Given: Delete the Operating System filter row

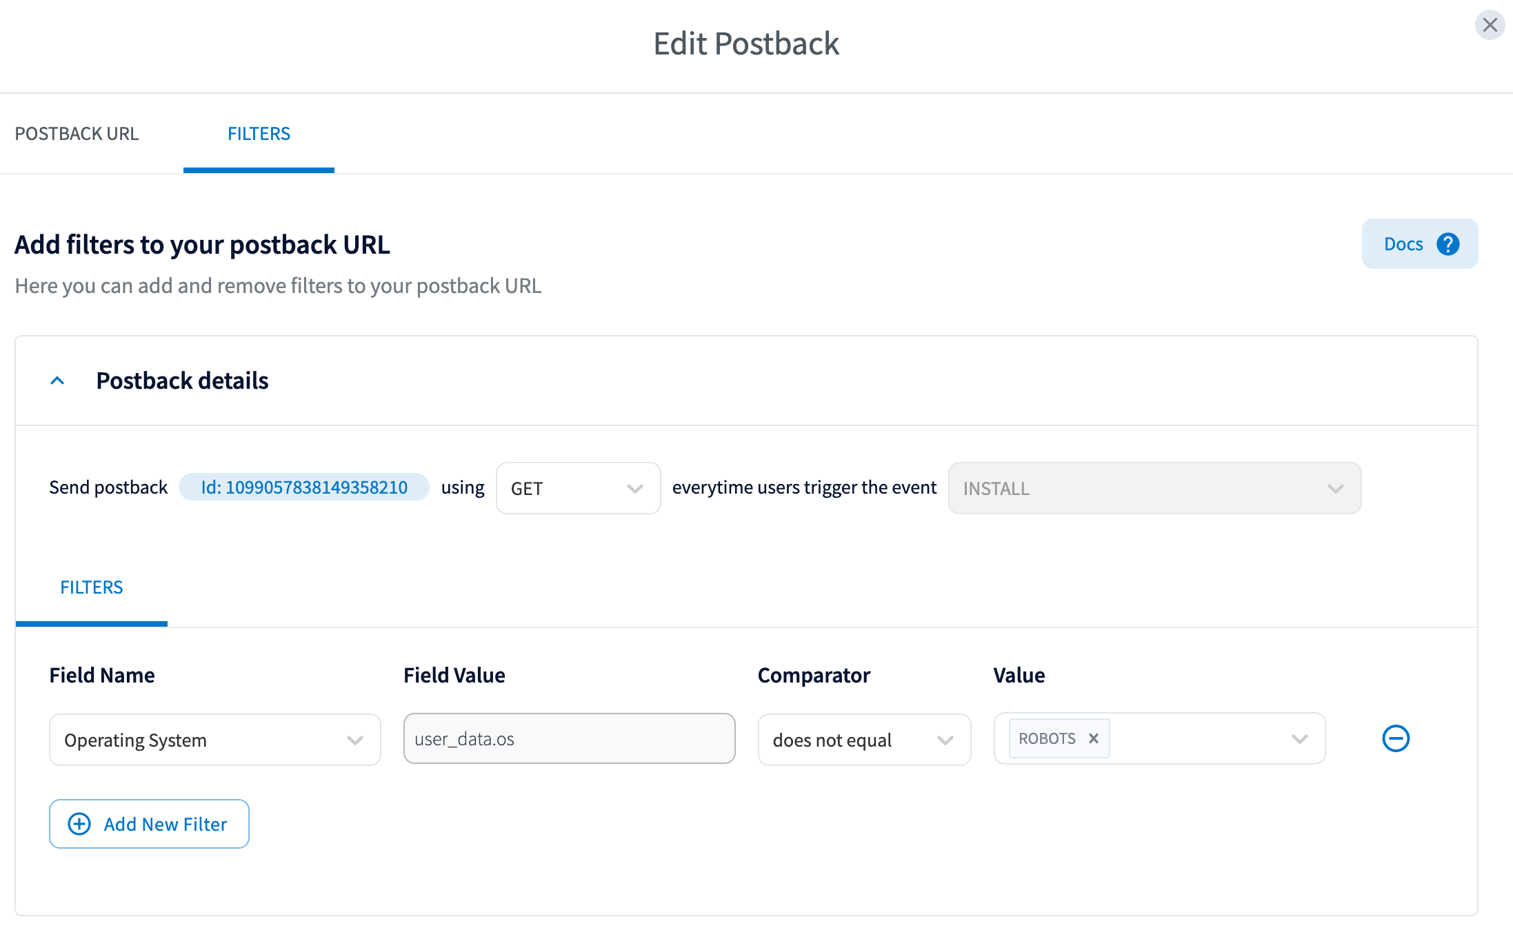Looking at the screenshot, I should point(1396,738).
